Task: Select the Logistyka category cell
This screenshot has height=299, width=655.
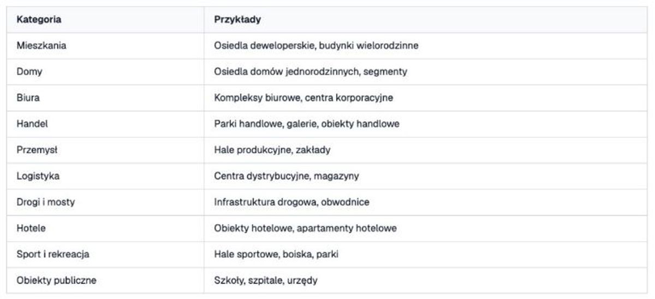Action: (x=105, y=176)
